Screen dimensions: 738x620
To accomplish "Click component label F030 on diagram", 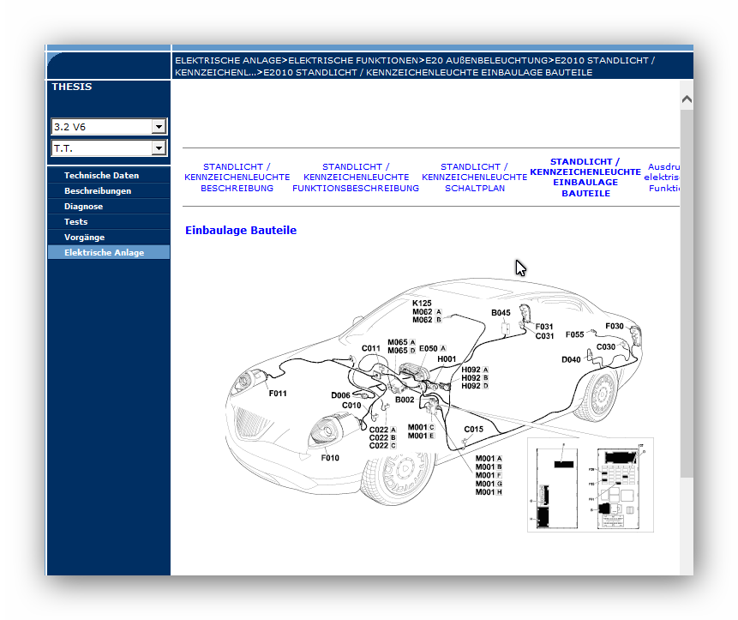I will [615, 326].
